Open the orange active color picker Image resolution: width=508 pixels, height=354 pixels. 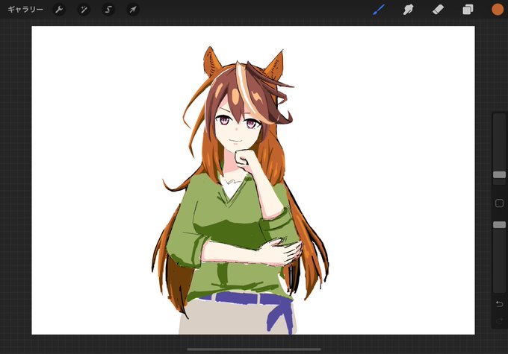tap(498, 10)
